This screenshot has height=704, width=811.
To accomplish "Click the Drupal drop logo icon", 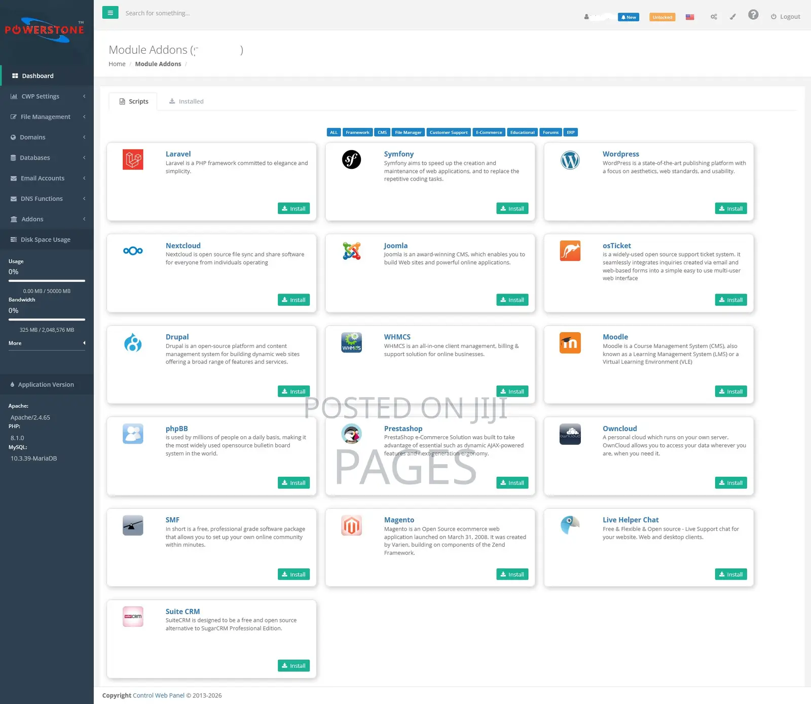I will [x=133, y=342].
